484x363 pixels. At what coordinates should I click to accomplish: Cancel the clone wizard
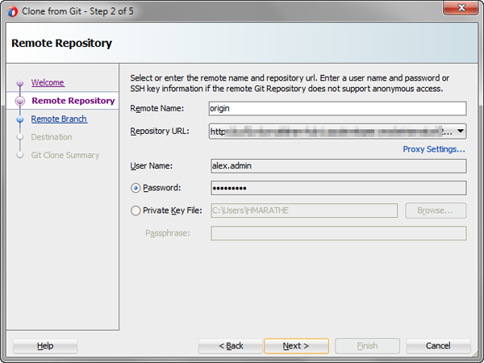click(x=438, y=346)
